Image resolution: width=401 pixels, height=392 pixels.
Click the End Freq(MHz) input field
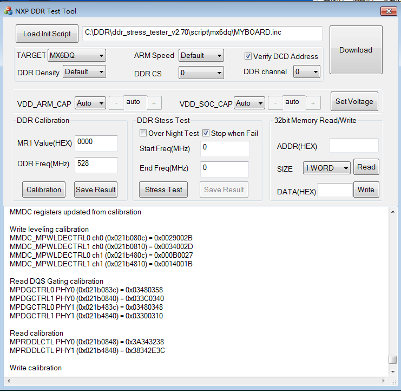click(224, 169)
